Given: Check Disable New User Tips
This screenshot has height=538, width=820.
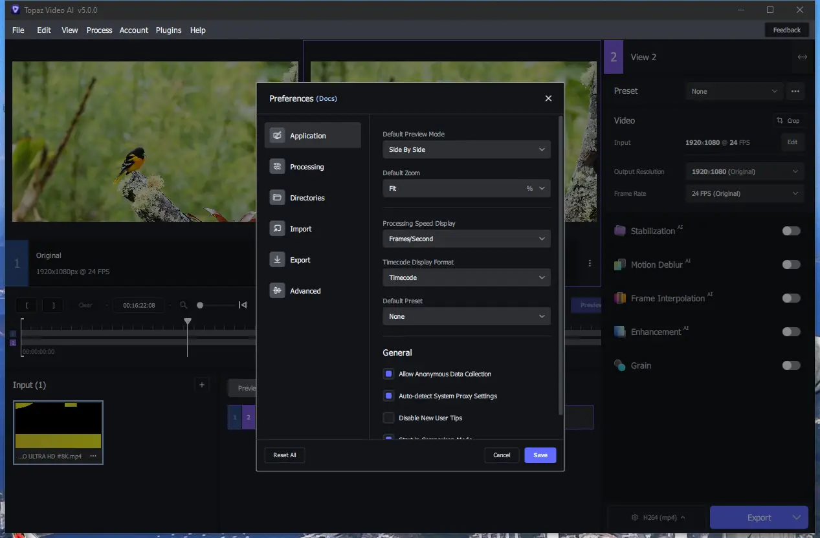Looking at the screenshot, I should 388,418.
